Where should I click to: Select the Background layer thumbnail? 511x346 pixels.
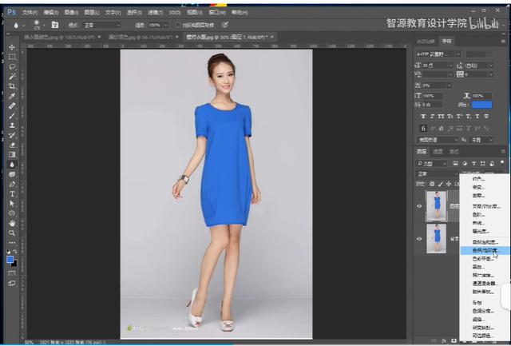pyautogui.click(x=437, y=239)
